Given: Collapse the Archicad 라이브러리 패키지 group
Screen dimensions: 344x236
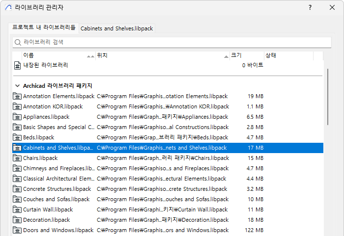Looking at the screenshot, I should 17,86.
